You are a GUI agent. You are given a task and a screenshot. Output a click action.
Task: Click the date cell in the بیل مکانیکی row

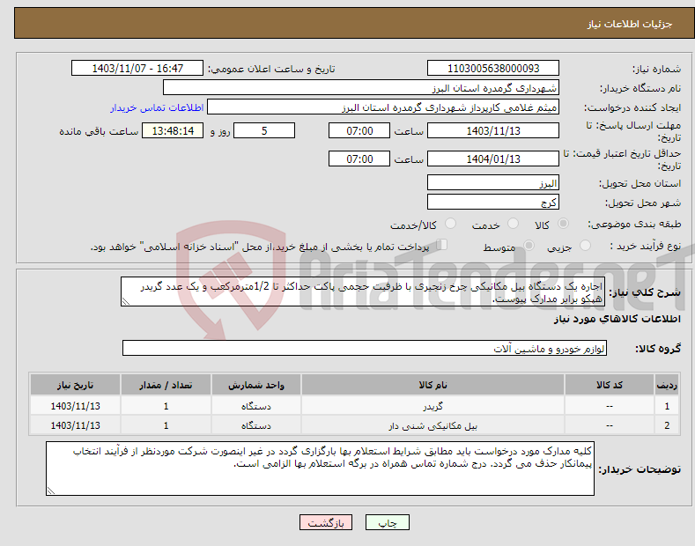[x=75, y=425]
